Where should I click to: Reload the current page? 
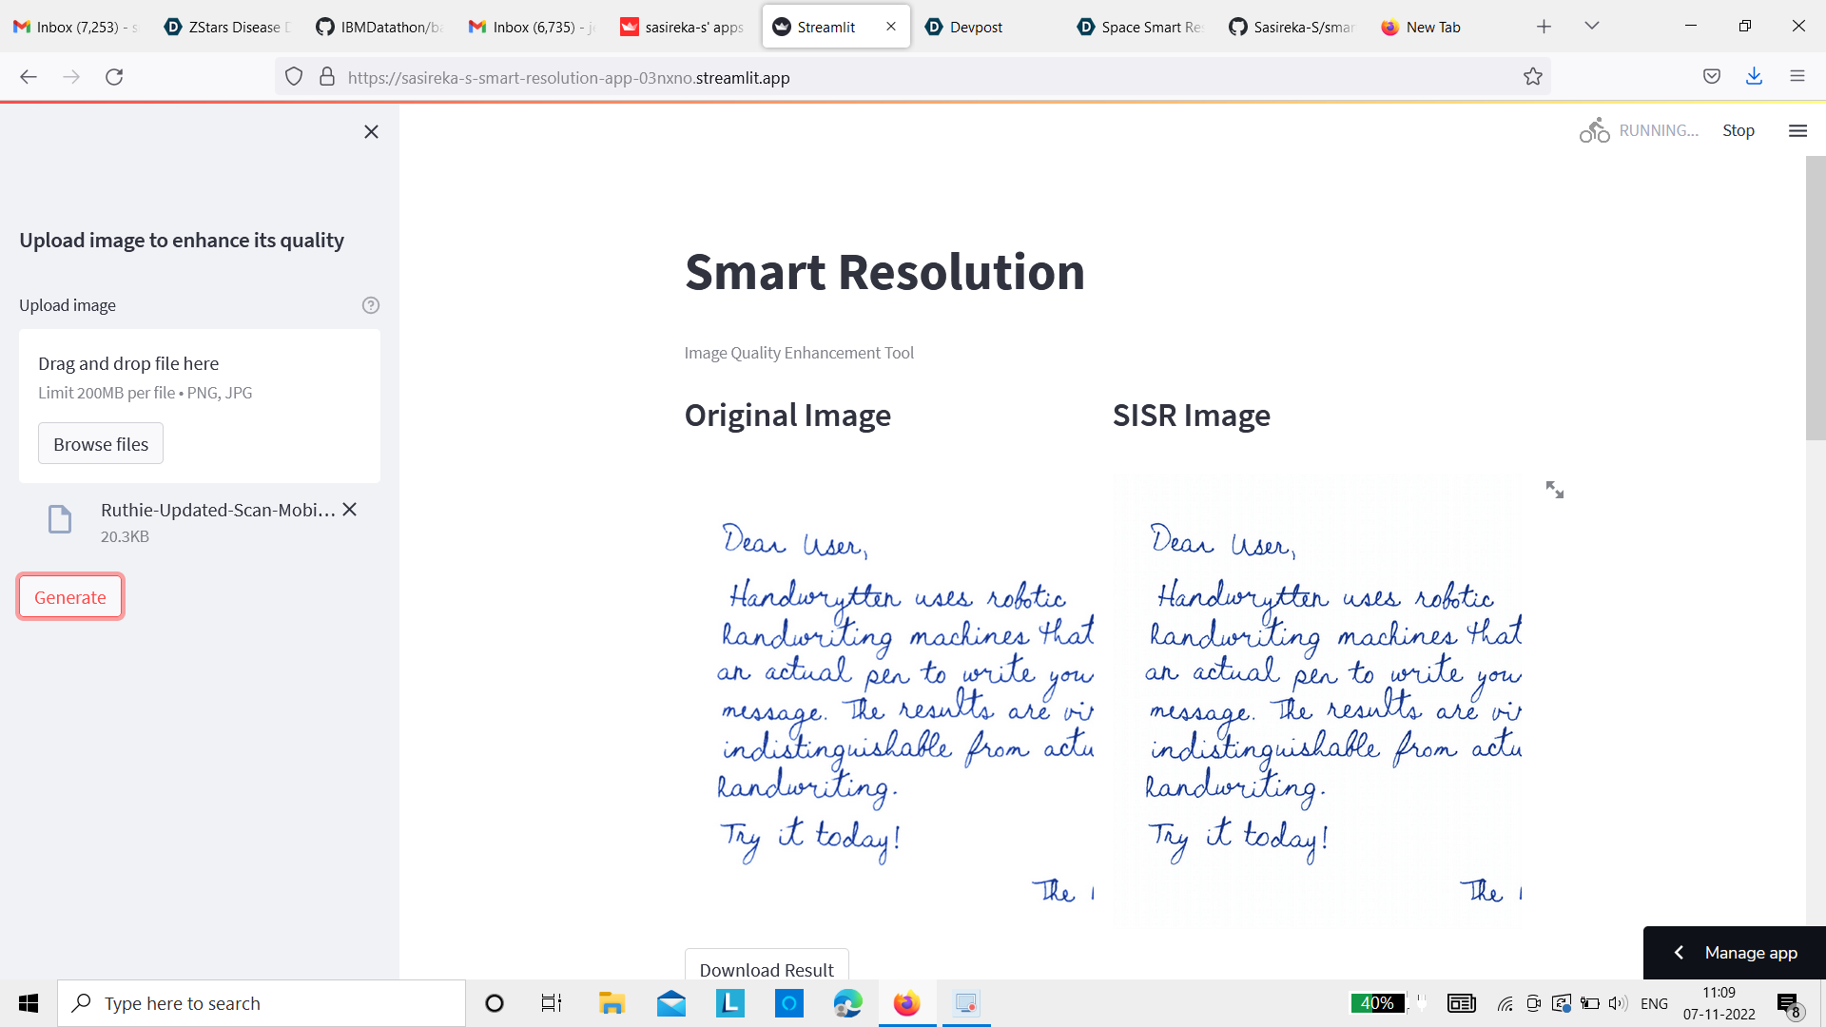114,77
